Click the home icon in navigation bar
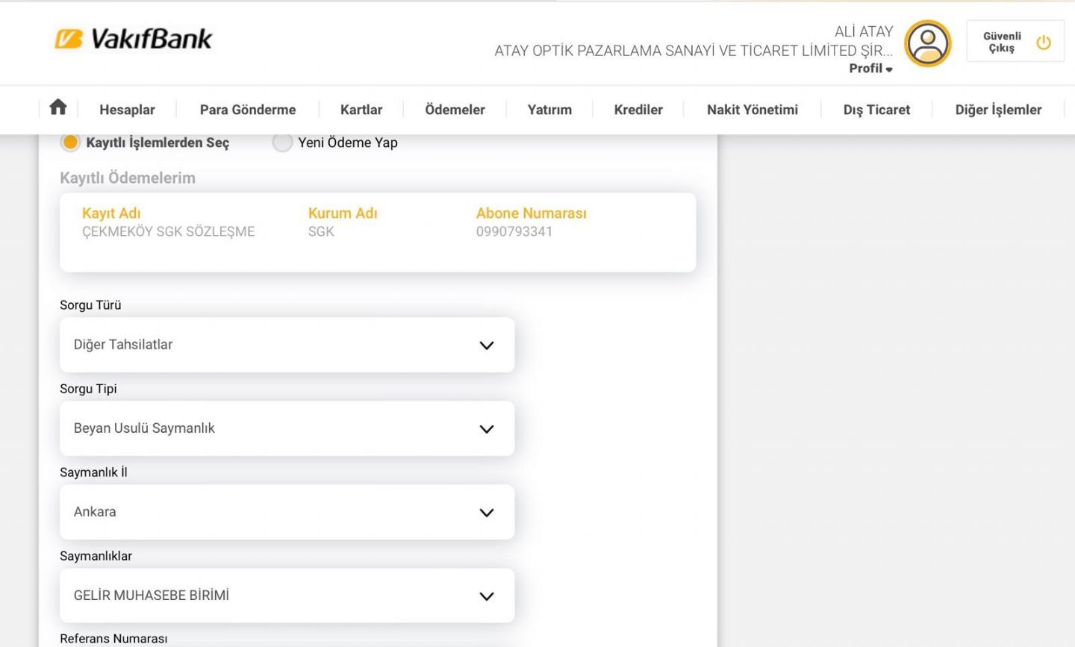The image size is (1075, 647). [58, 108]
